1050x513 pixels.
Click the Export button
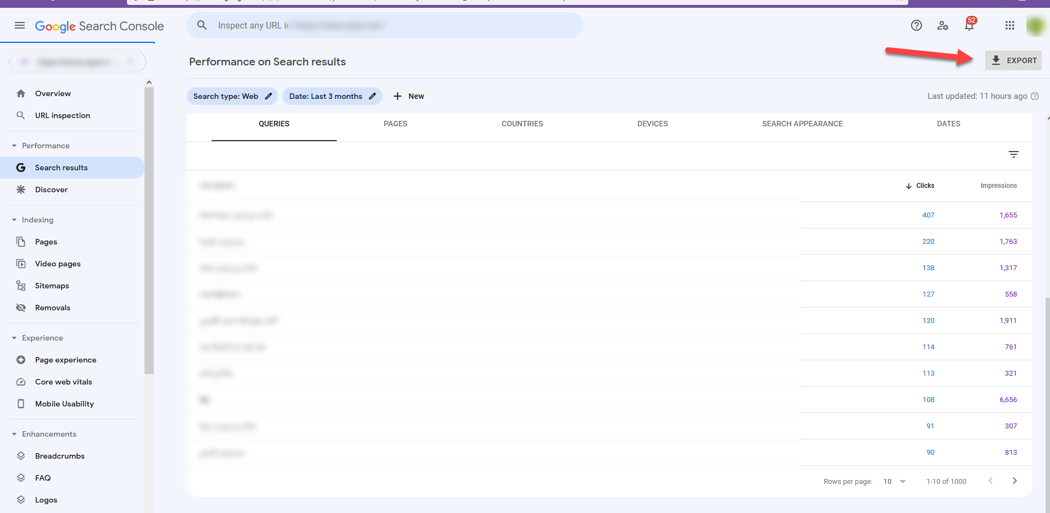coord(1013,60)
